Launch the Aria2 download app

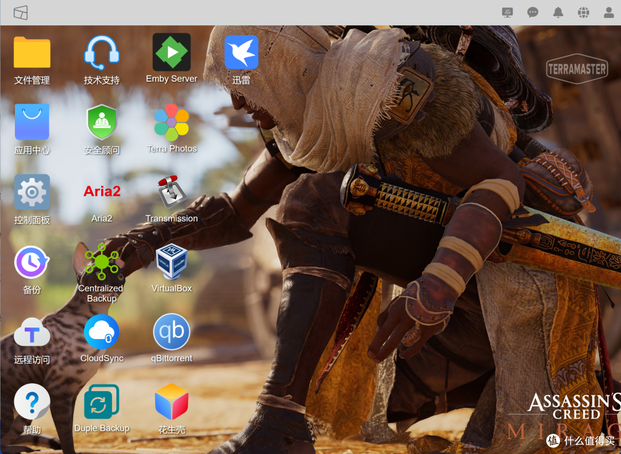(102, 192)
